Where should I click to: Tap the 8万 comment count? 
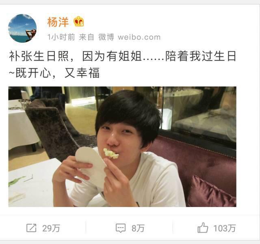tap(138, 228)
